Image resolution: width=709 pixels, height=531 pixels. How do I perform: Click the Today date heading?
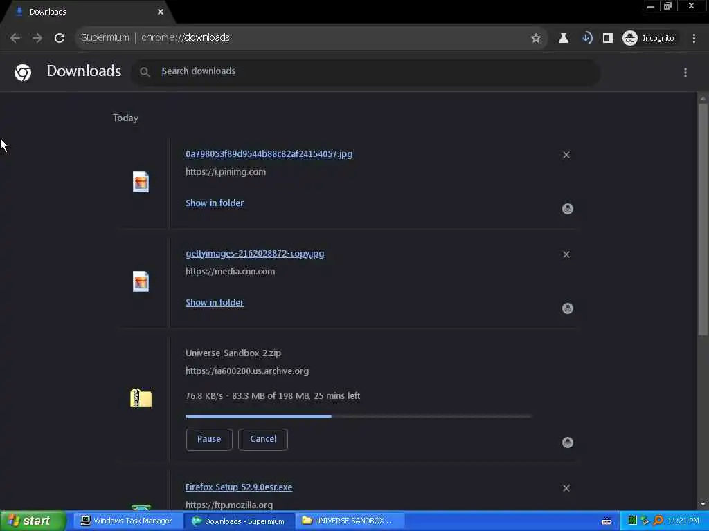click(126, 118)
